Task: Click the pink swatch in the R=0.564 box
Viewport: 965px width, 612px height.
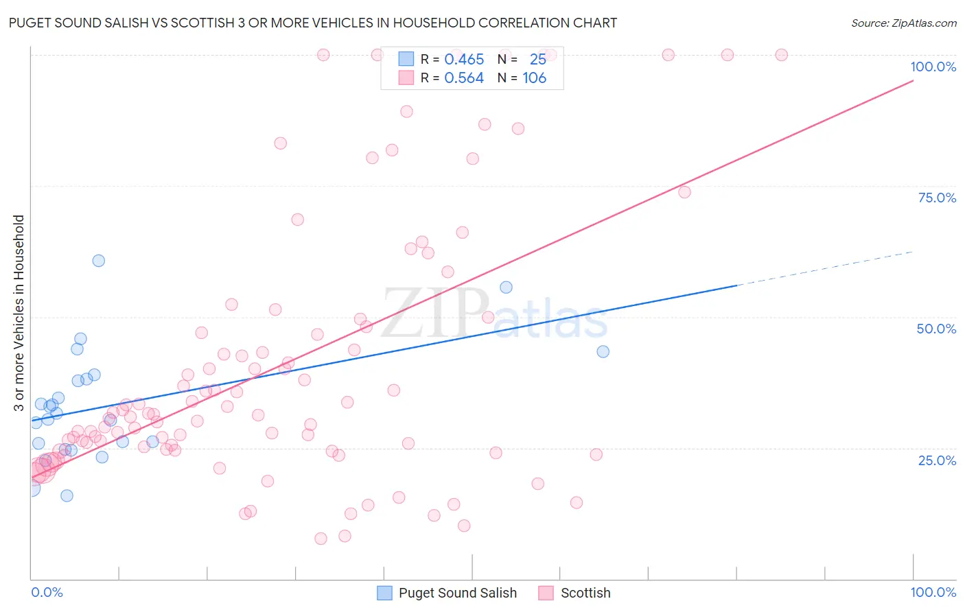Action: (406, 78)
